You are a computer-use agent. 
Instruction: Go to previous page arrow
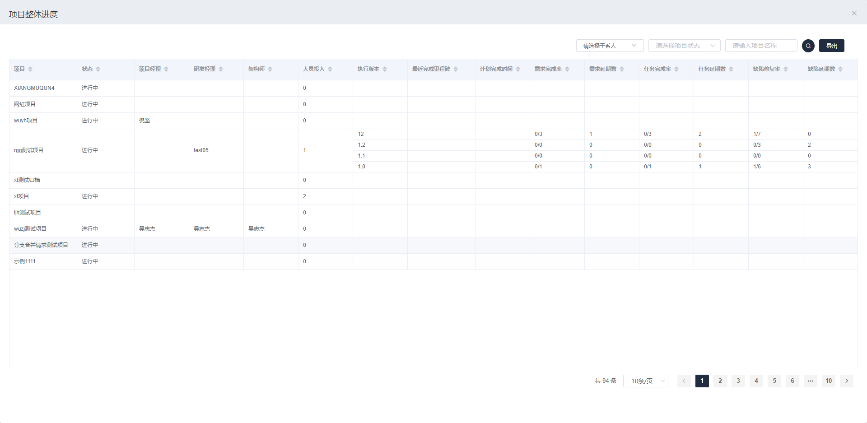coord(684,381)
